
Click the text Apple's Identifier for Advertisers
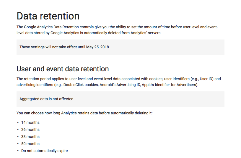pos(170,85)
